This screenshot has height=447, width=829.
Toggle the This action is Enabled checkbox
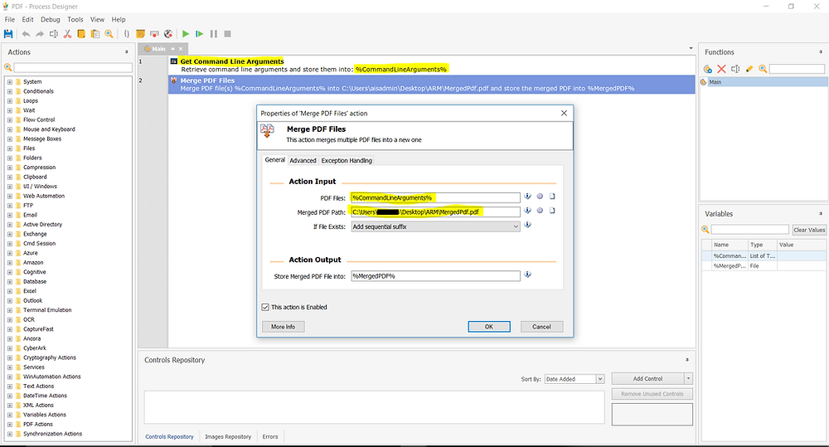[265, 307]
